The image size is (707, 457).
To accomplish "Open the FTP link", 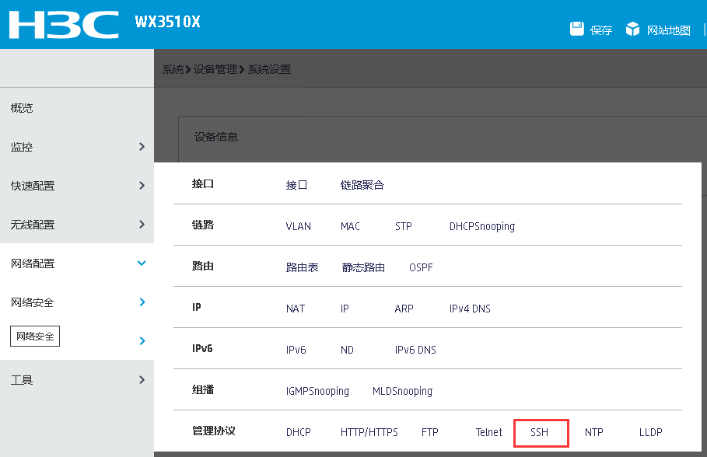I will coord(429,432).
